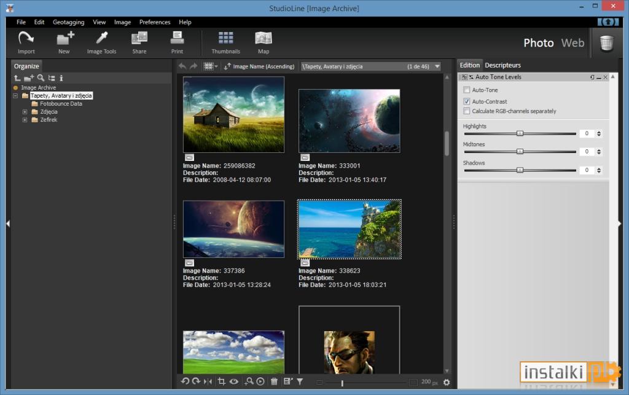Create a new folder with New icon
This screenshot has height=395, width=629.
point(64,42)
